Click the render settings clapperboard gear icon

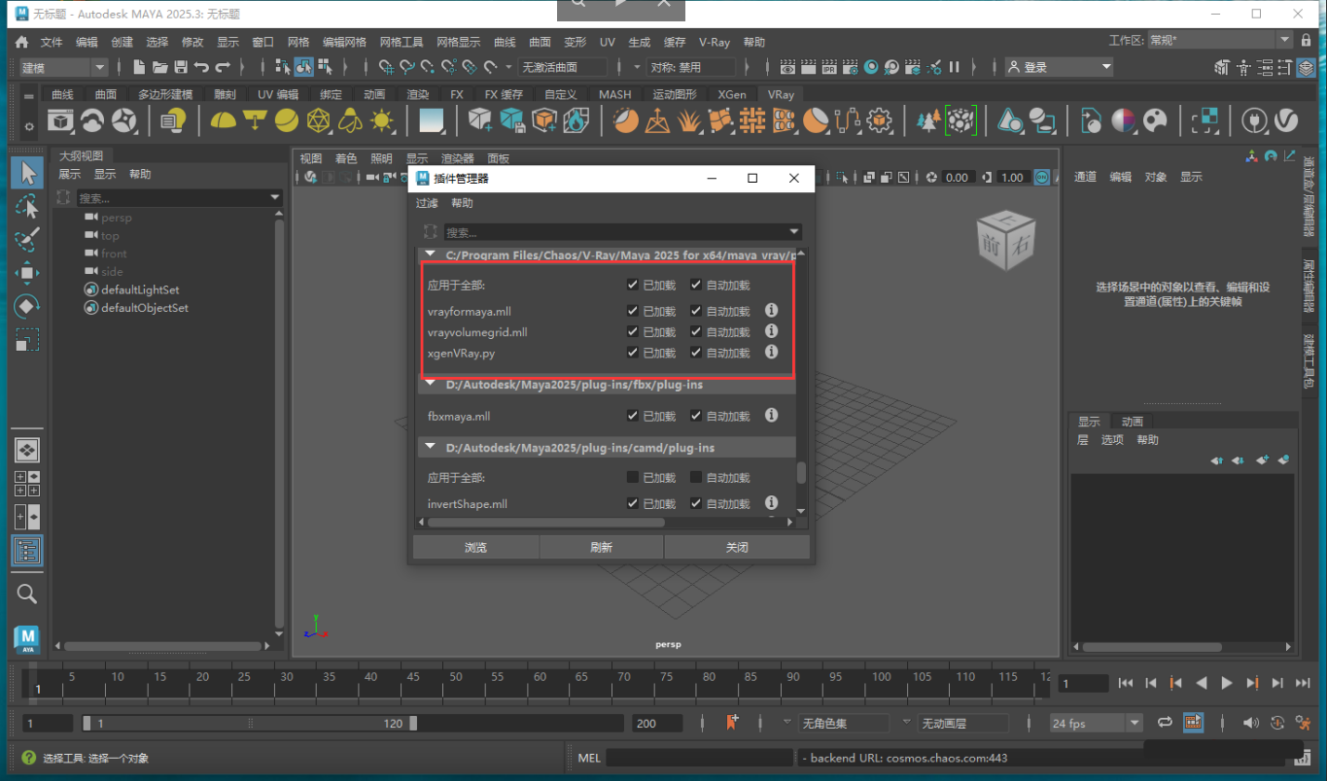851,67
